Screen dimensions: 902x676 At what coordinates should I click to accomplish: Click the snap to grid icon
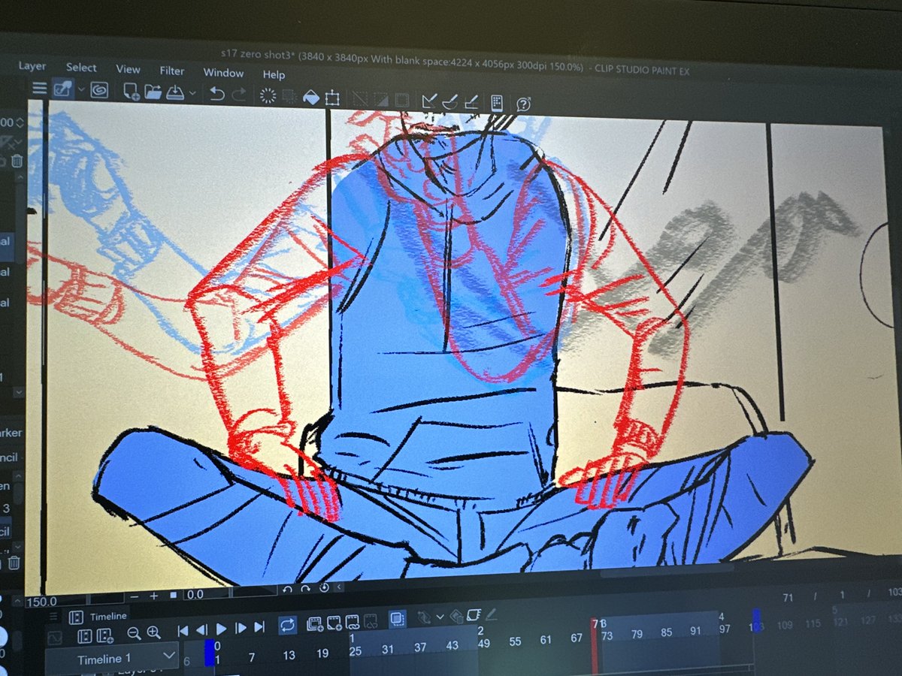coord(472,102)
